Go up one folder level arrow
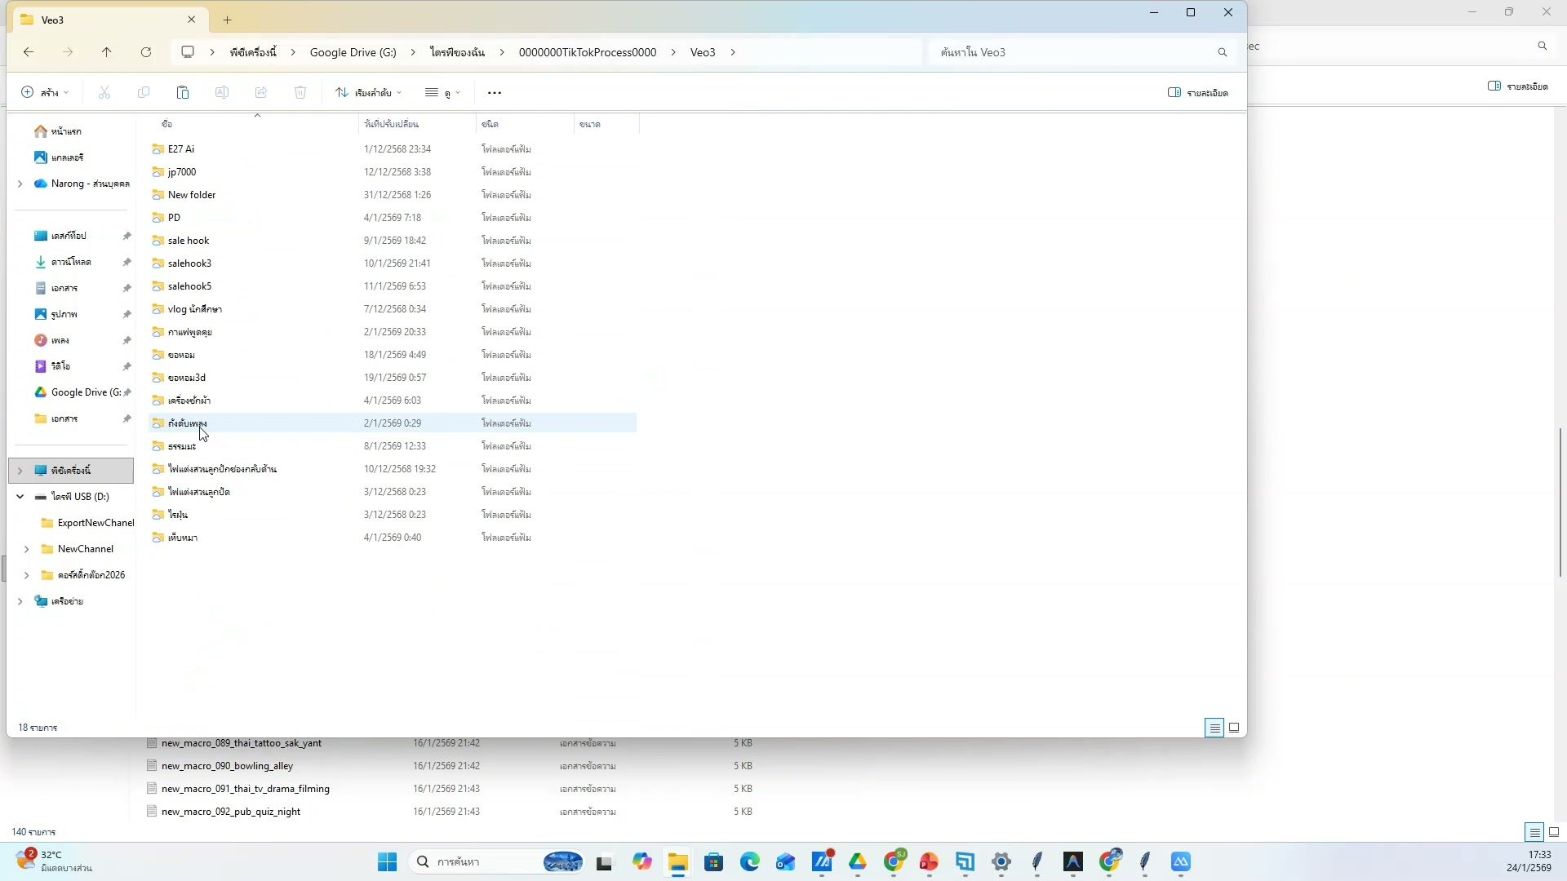 [107, 52]
